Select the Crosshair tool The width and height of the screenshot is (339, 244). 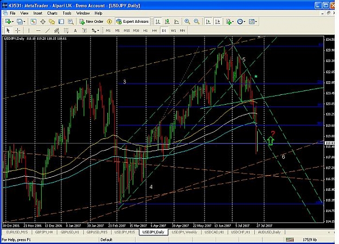click(18, 30)
